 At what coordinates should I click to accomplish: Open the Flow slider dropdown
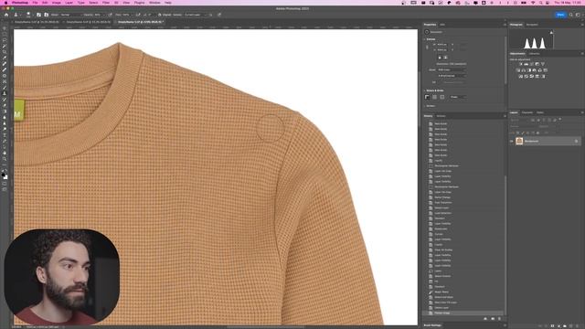click(132, 15)
